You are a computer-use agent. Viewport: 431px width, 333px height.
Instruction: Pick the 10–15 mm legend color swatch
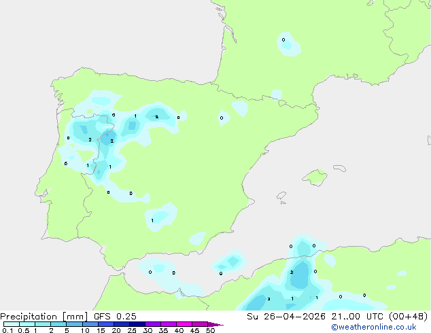[90, 324]
